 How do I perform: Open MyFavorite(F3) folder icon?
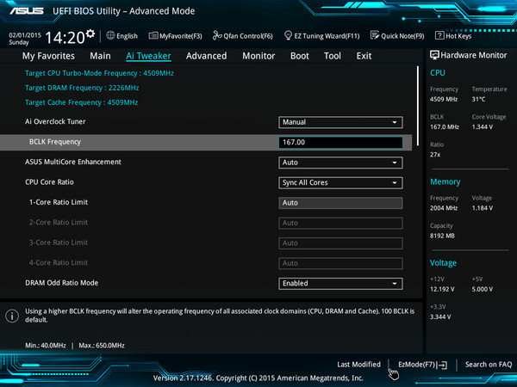coord(153,35)
